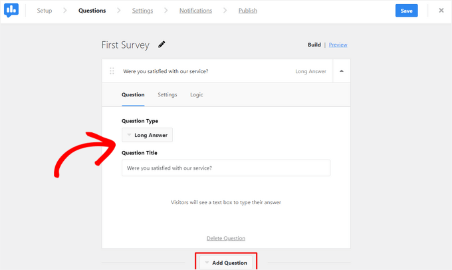
Task: Go to the Setup step
Action: [45, 11]
